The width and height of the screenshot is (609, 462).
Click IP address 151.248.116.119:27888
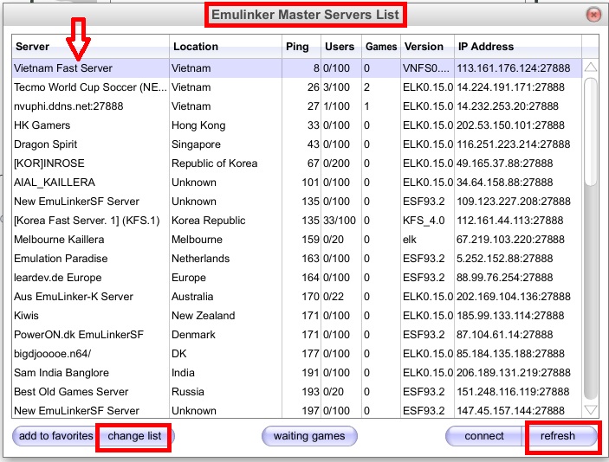513,391
